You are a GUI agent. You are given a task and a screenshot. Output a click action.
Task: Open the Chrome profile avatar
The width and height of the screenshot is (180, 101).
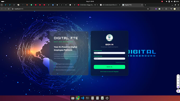click(x=175, y=9)
